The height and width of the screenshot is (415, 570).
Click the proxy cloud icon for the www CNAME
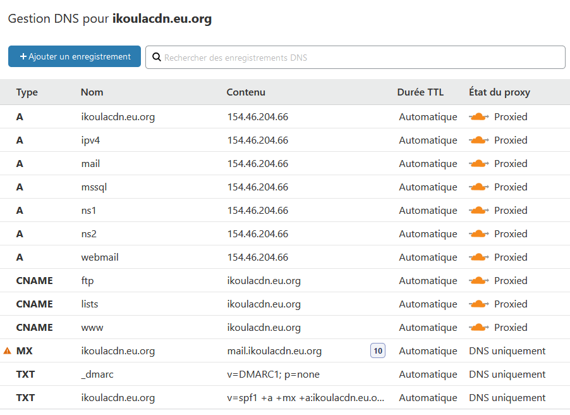coord(479,327)
